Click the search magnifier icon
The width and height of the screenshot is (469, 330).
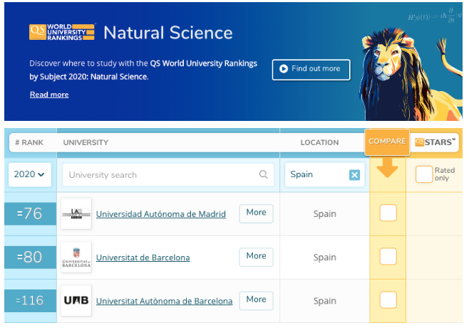(x=263, y=174)
